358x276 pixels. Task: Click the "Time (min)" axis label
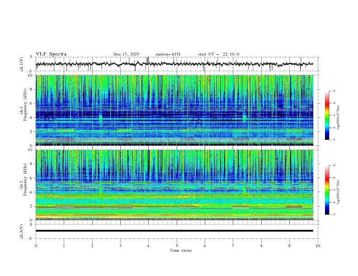[x=181, y=250]
